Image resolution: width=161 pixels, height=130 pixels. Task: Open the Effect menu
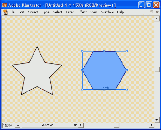tap(82, 12)
